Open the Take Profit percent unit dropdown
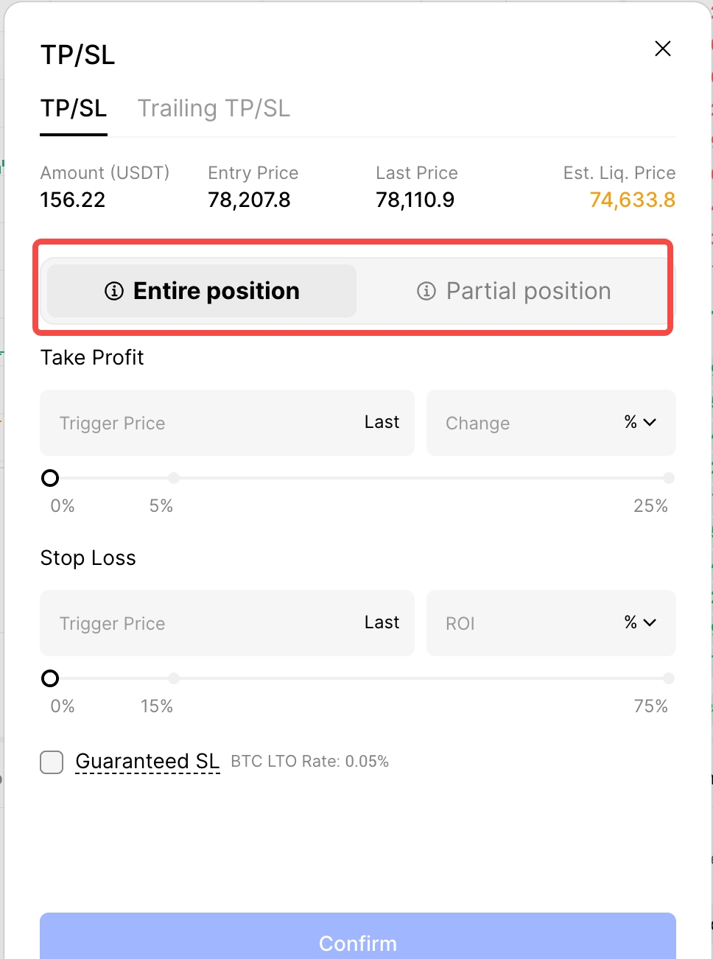The width and height of the screenshot is (713, 959). pos(639,423)
